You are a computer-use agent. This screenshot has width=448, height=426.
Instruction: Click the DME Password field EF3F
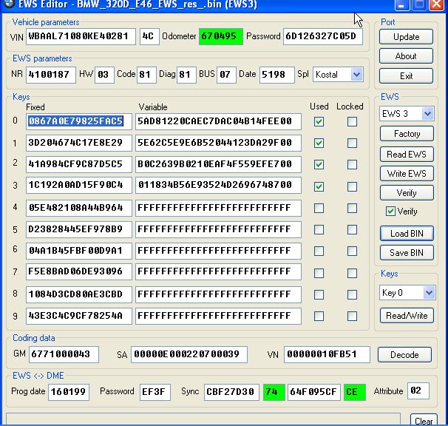[155, 392]
